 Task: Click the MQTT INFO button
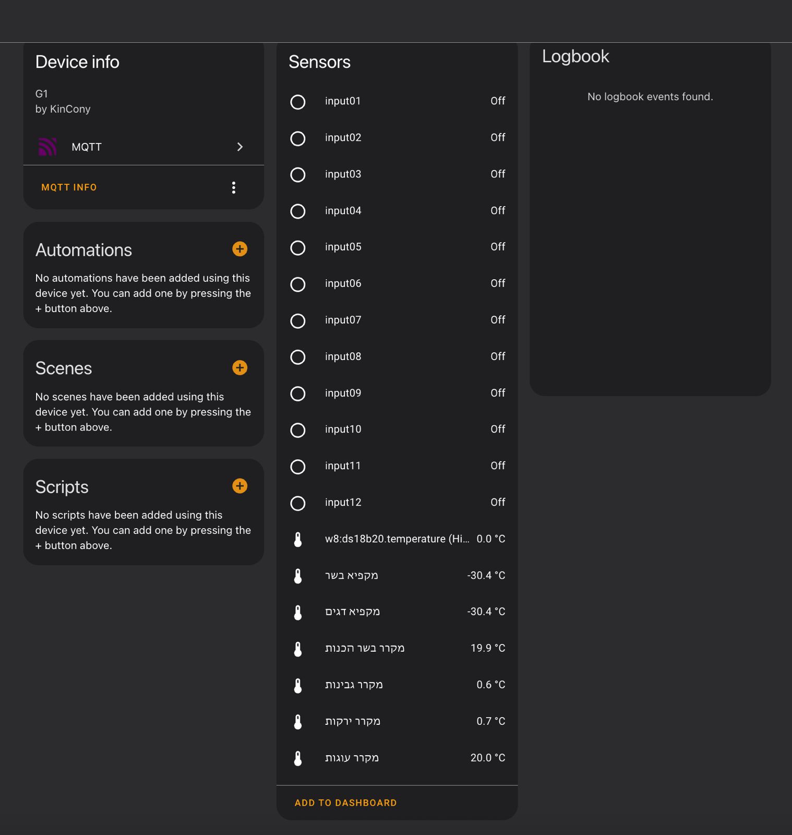point(69,187)
